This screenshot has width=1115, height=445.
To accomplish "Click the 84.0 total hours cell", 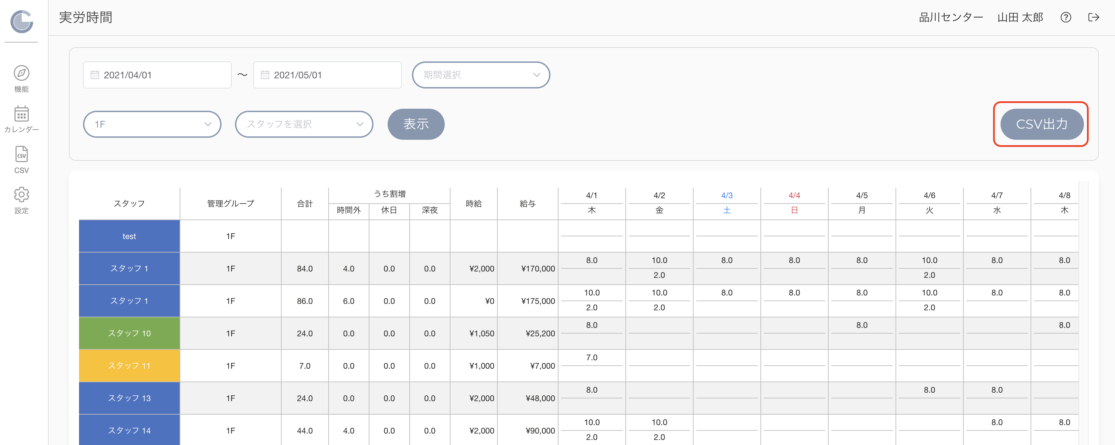I will [305, 268].
